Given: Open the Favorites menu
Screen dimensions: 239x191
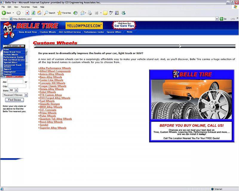Looking at the screenshot, I should click(x=25, y=7).
